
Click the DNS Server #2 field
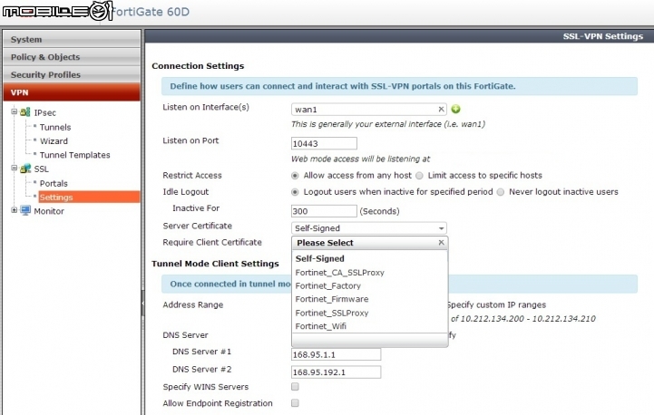coord(336,372)
